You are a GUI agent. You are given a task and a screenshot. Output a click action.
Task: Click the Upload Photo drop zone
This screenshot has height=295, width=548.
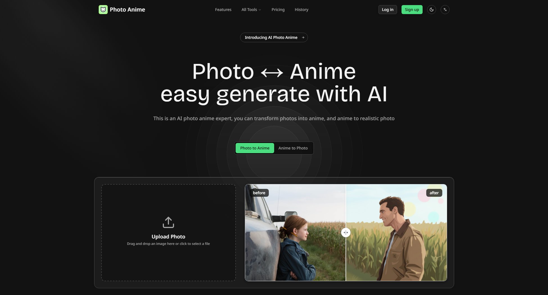(x=168, y=233)
